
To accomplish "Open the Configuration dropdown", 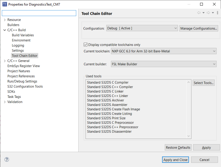I will pyautogui.click(x=142, y=28).
